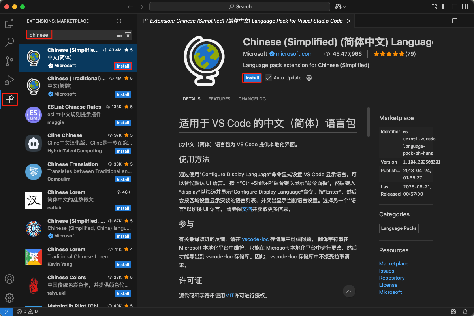474x316 pixels.
Task: Switch to the CHANGELOG tab
Action: [252, 99]
